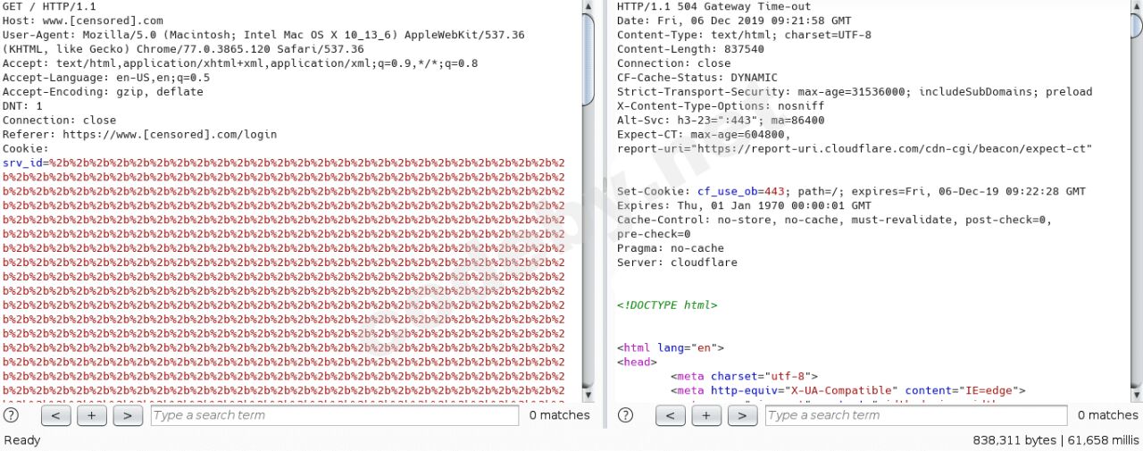Click the 'DNT: 1' header

(x=22, y=106)
